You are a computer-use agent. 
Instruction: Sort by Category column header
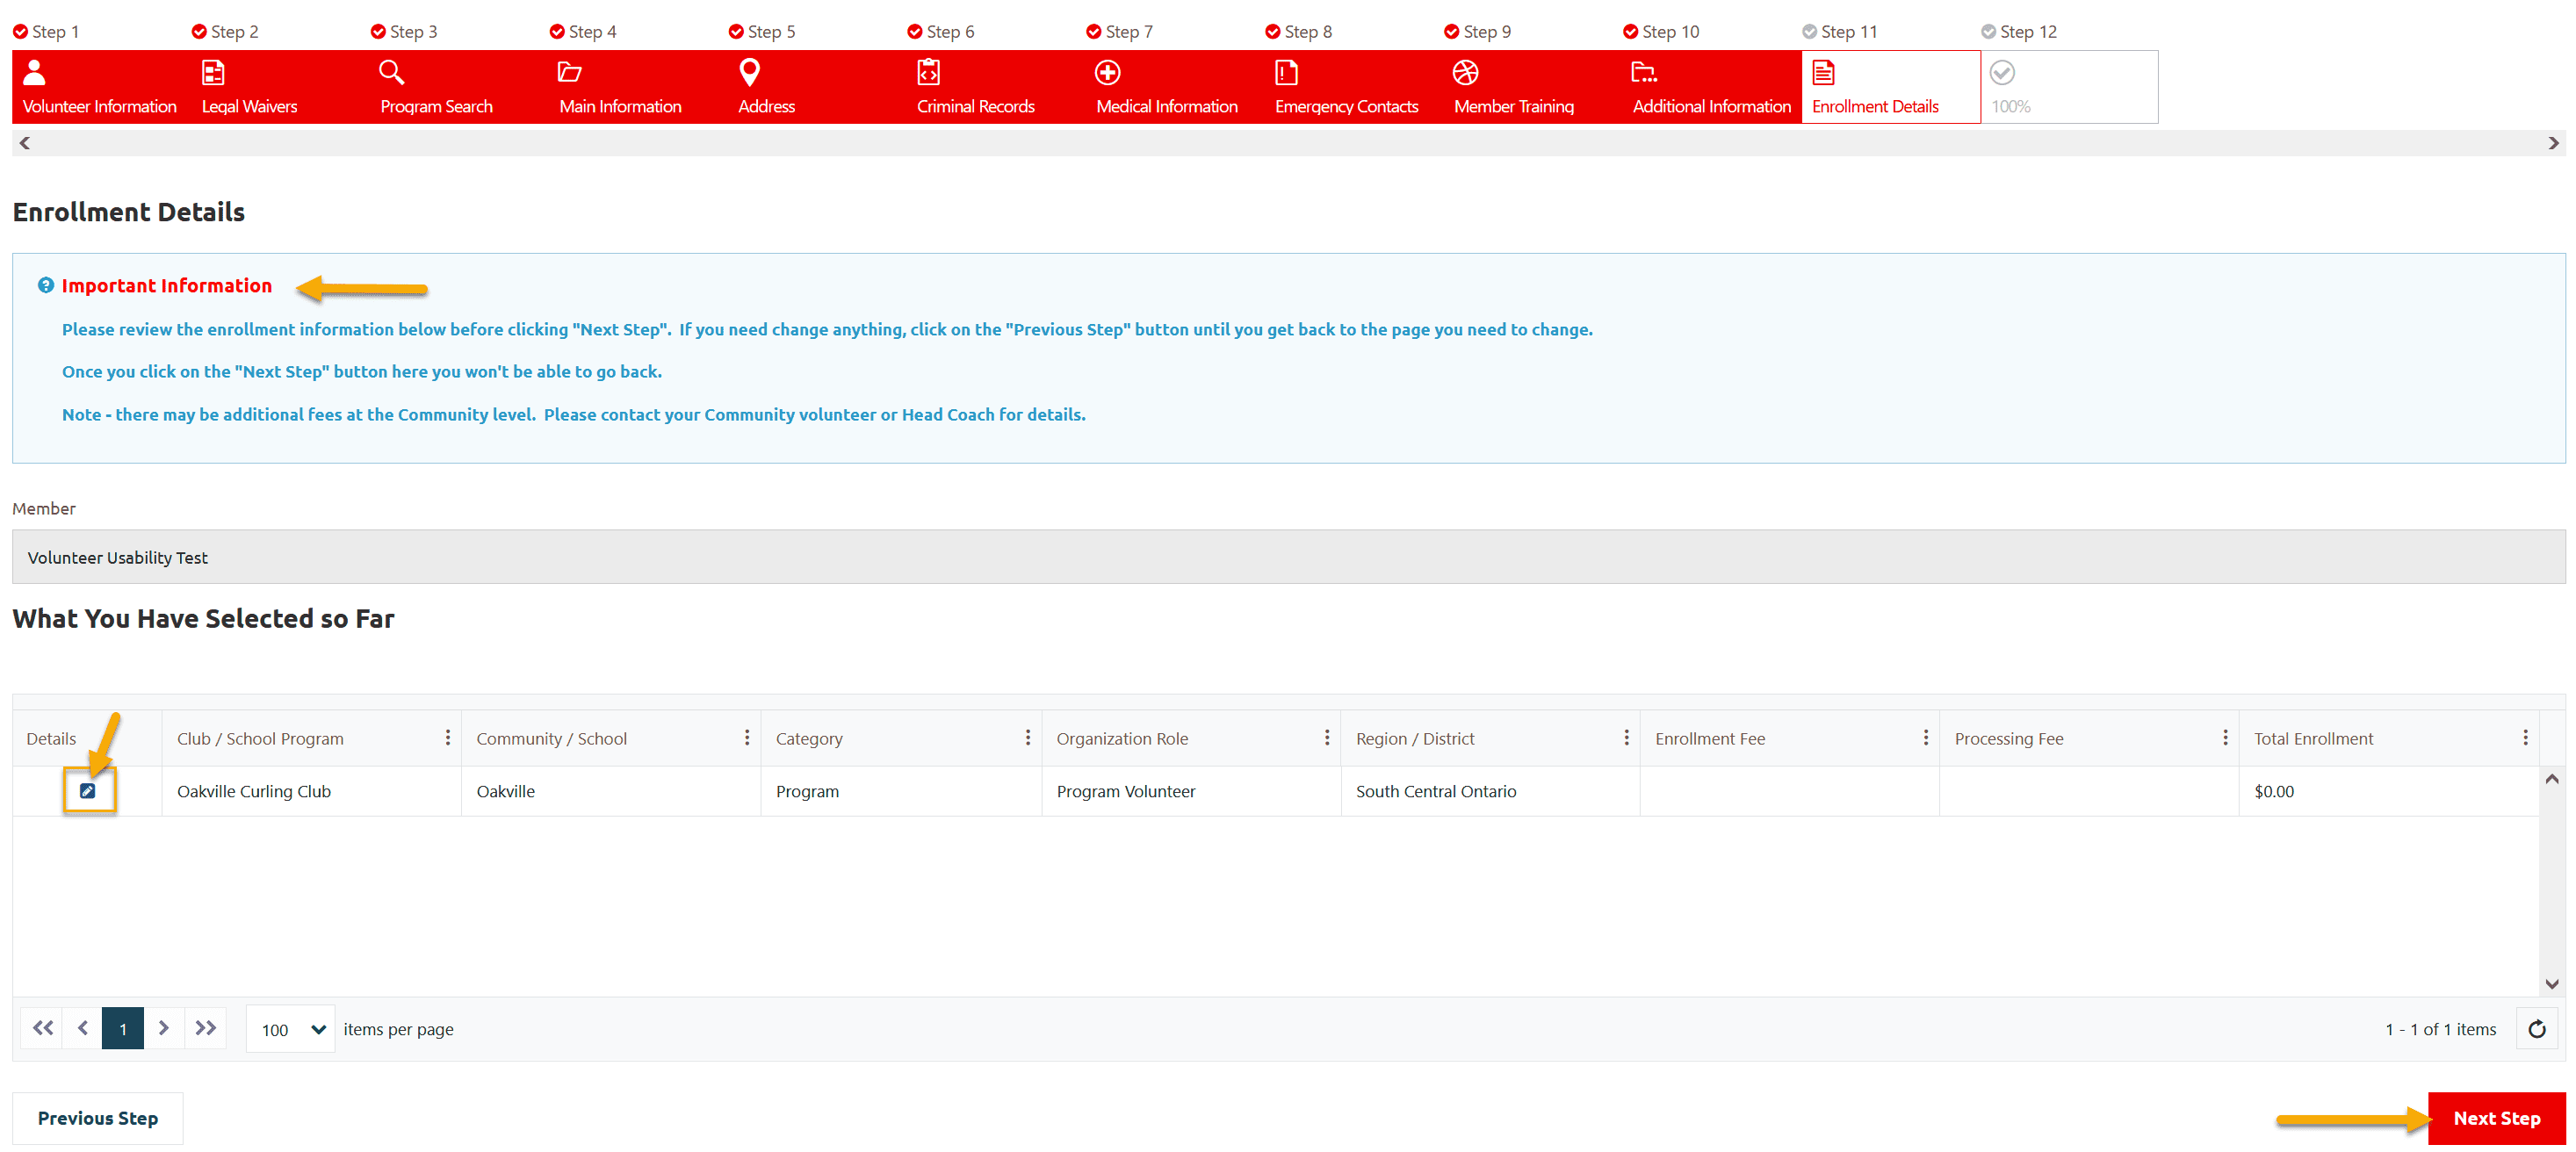(809, 739)
